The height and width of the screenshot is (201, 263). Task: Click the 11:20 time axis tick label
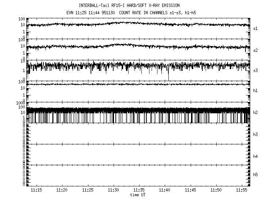tap(62, 190)
